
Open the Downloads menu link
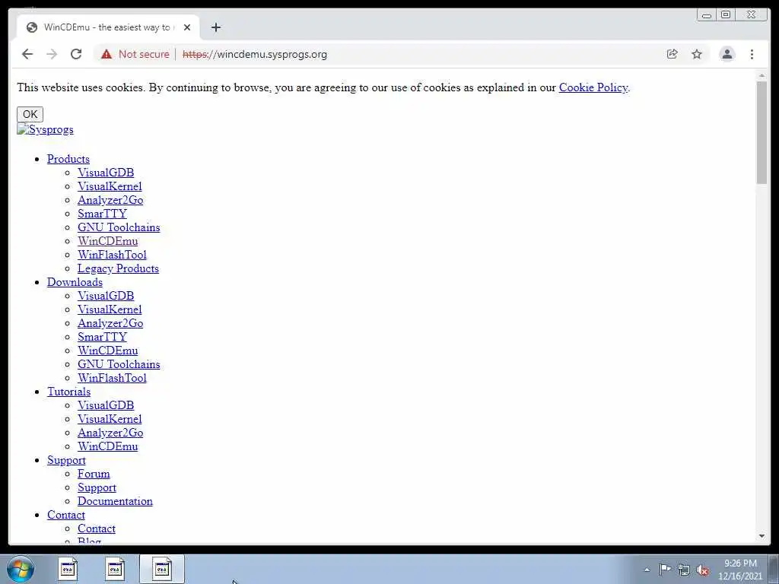pos(75,282)
